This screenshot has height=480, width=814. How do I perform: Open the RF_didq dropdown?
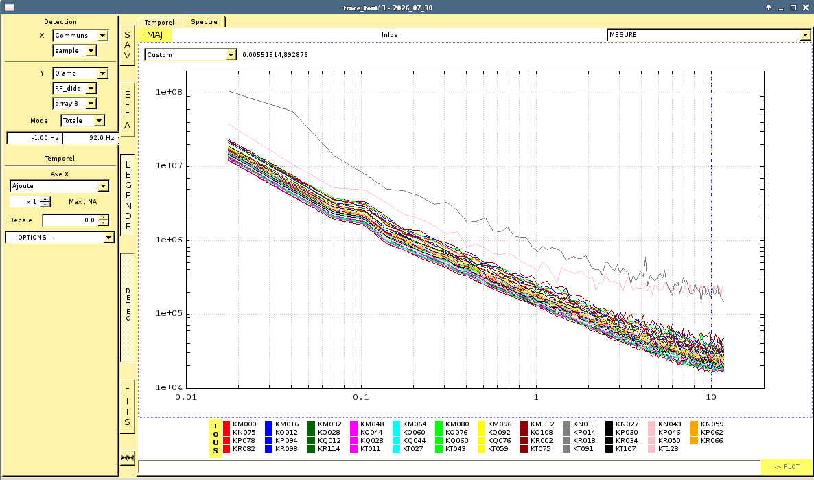pyautogui.click(x=75, y=89)
